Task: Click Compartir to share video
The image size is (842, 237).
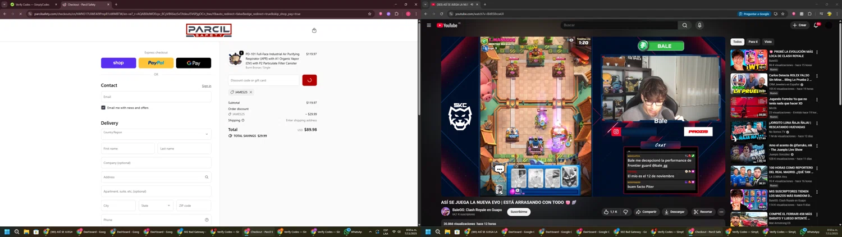Action: point(646,212)
